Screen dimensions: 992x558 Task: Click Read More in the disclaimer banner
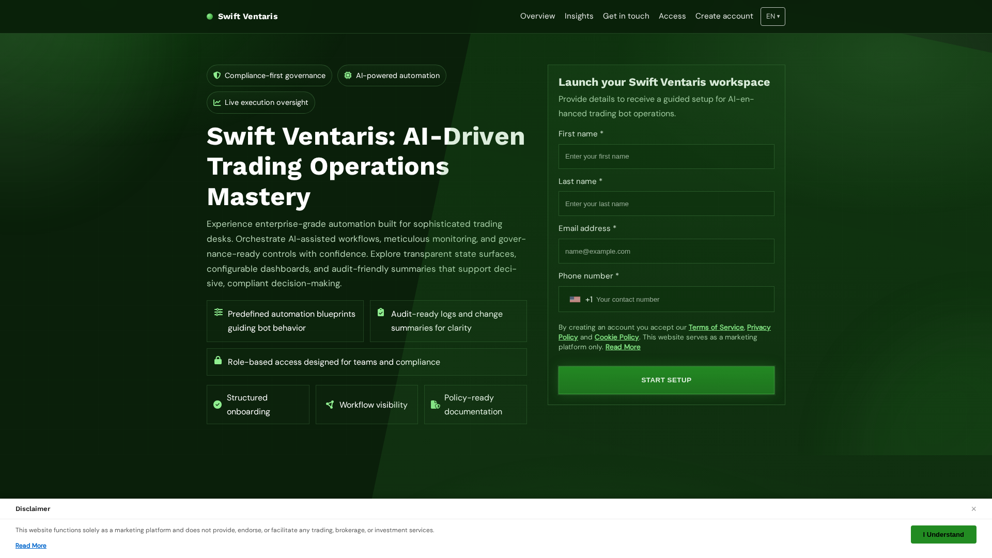click(x=31, y=546)
